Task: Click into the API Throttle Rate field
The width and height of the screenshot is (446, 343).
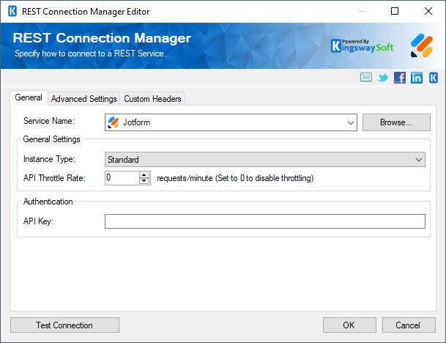Action: pos(122,178)
